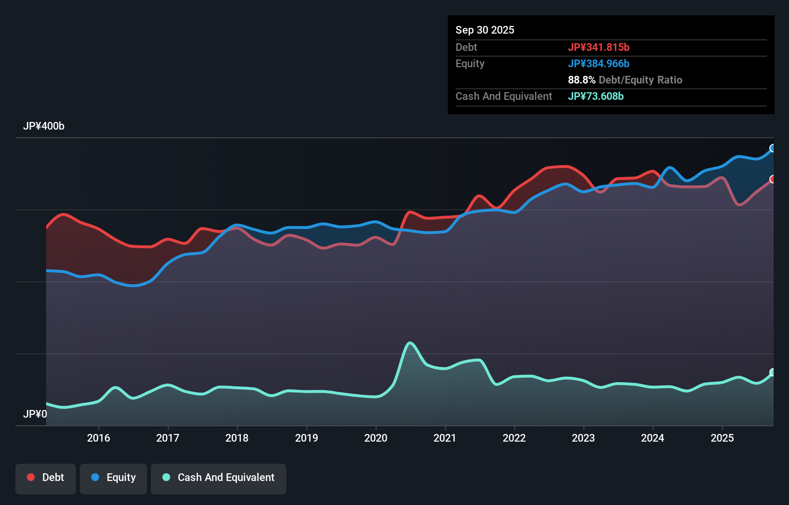Viewport: 789px width, 505px height.
Task: Select the 2020 label on the x-axis
Action: (x=376, y=438)
